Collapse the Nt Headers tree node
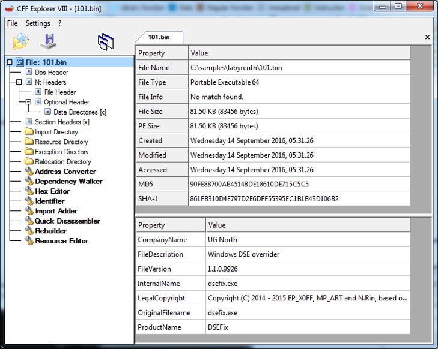This screenshot has height=349, width=438. coord(19,82)
